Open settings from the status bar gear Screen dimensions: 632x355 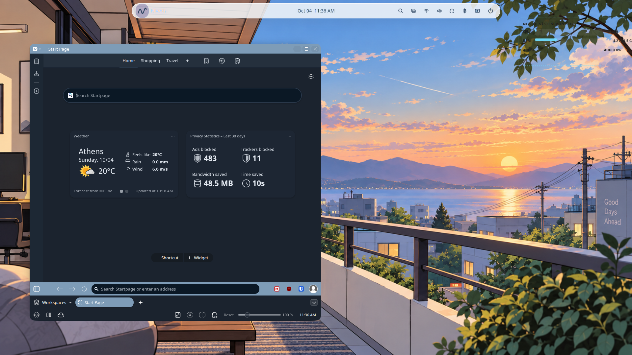37,315
